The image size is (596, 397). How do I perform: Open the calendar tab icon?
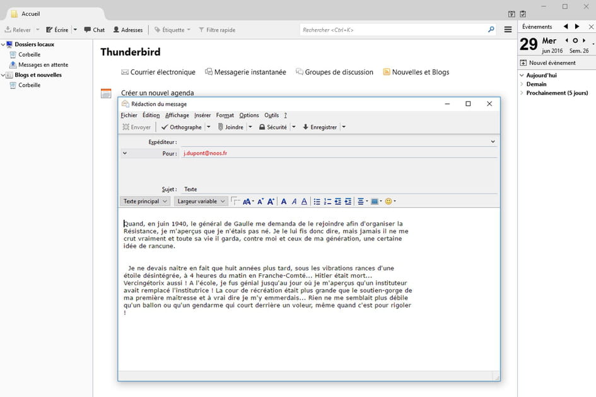pos(511,14)
